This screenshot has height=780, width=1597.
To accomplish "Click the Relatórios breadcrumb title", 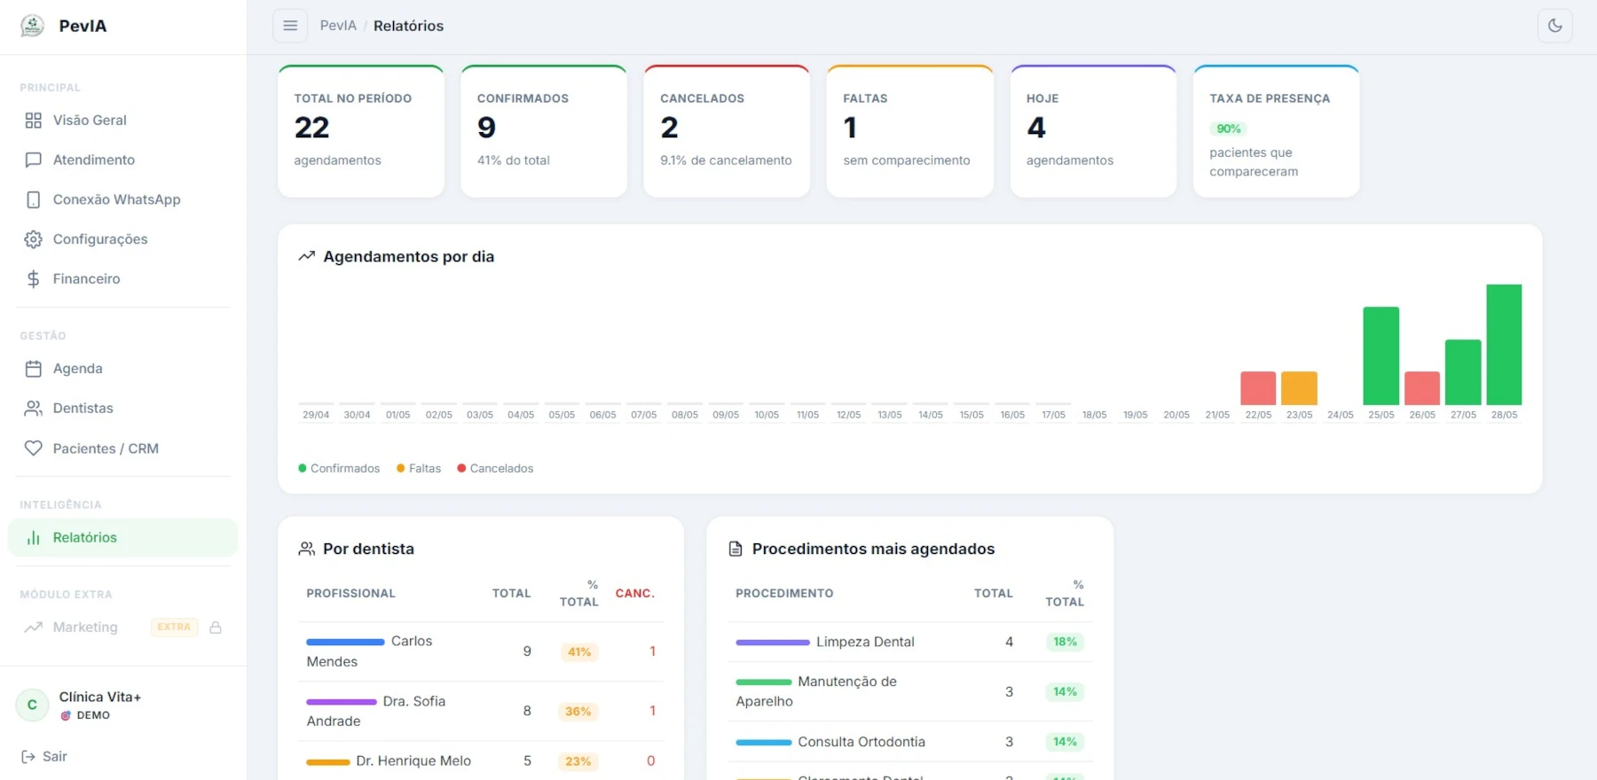I will click(408, 26).
